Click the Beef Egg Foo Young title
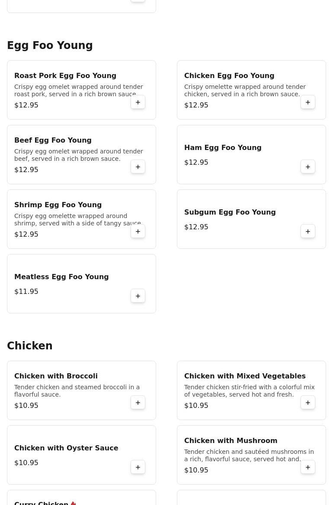The height and width of the screenshot is (505, 333). 53,140
